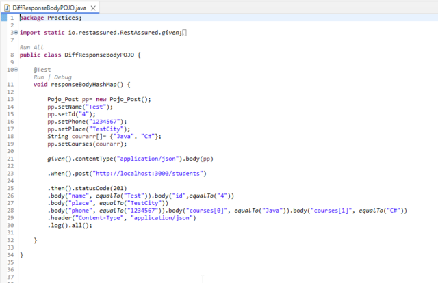Select the DiffResponseBodyPOJO.java editor tab
The image size is (438, 283).
[x=49, y=7]
